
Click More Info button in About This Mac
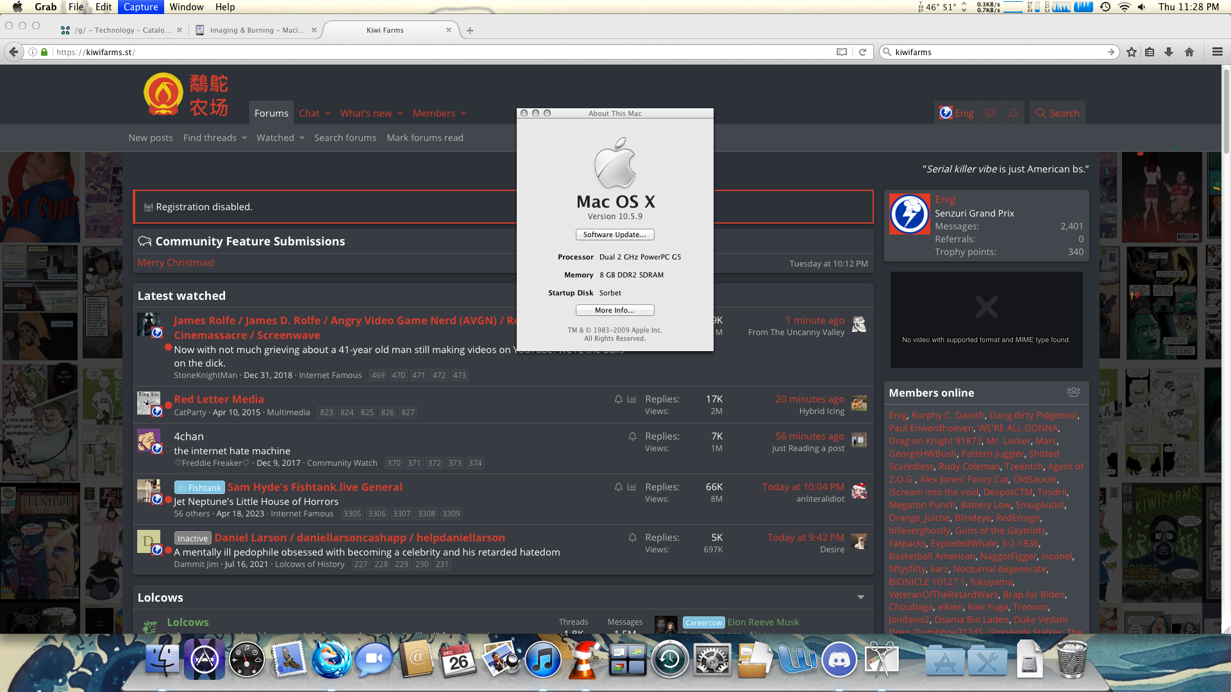(x=615, y=310)
